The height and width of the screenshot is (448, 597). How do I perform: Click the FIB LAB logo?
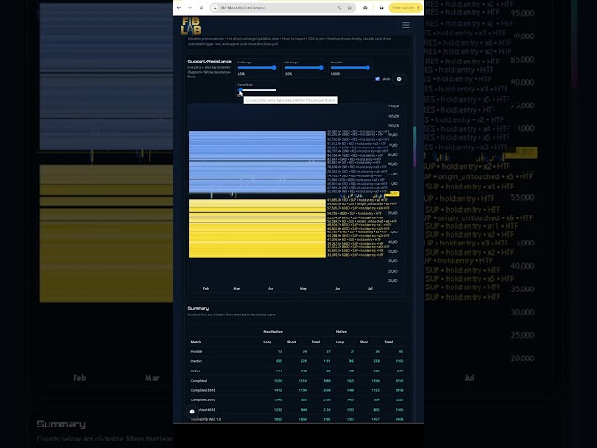tap(190, 25)
